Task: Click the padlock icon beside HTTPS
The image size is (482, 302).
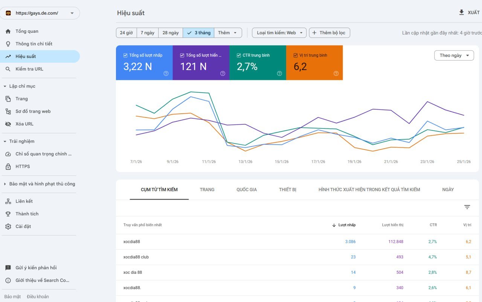Action: 8,166
